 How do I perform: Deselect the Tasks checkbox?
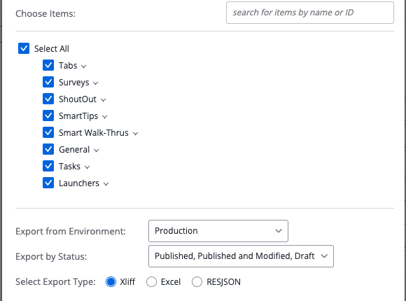pos(48,166)
